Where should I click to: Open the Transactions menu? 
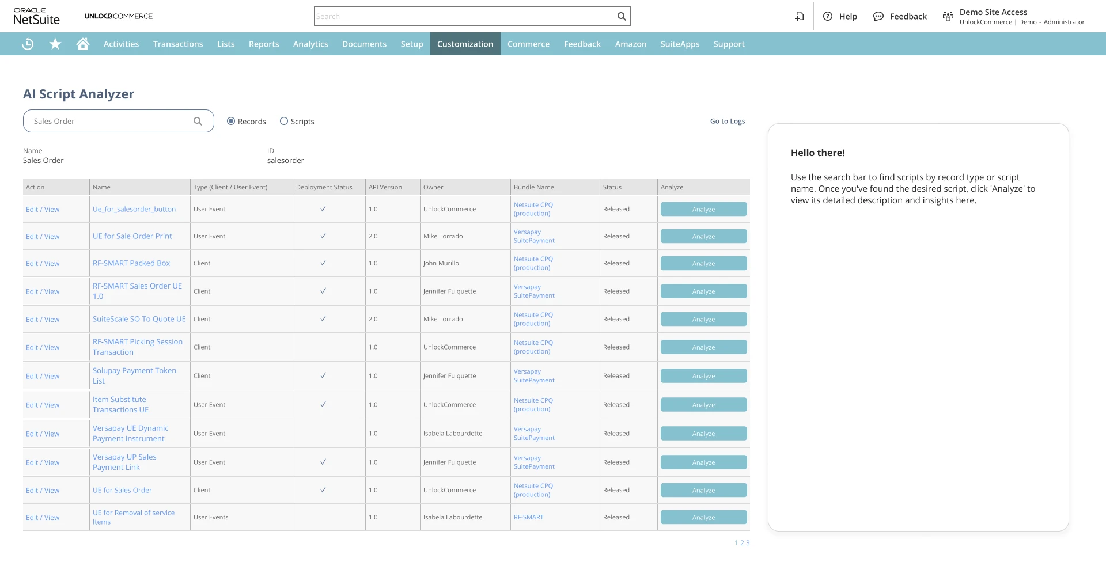pyautogui.click(x=178, y=44)
